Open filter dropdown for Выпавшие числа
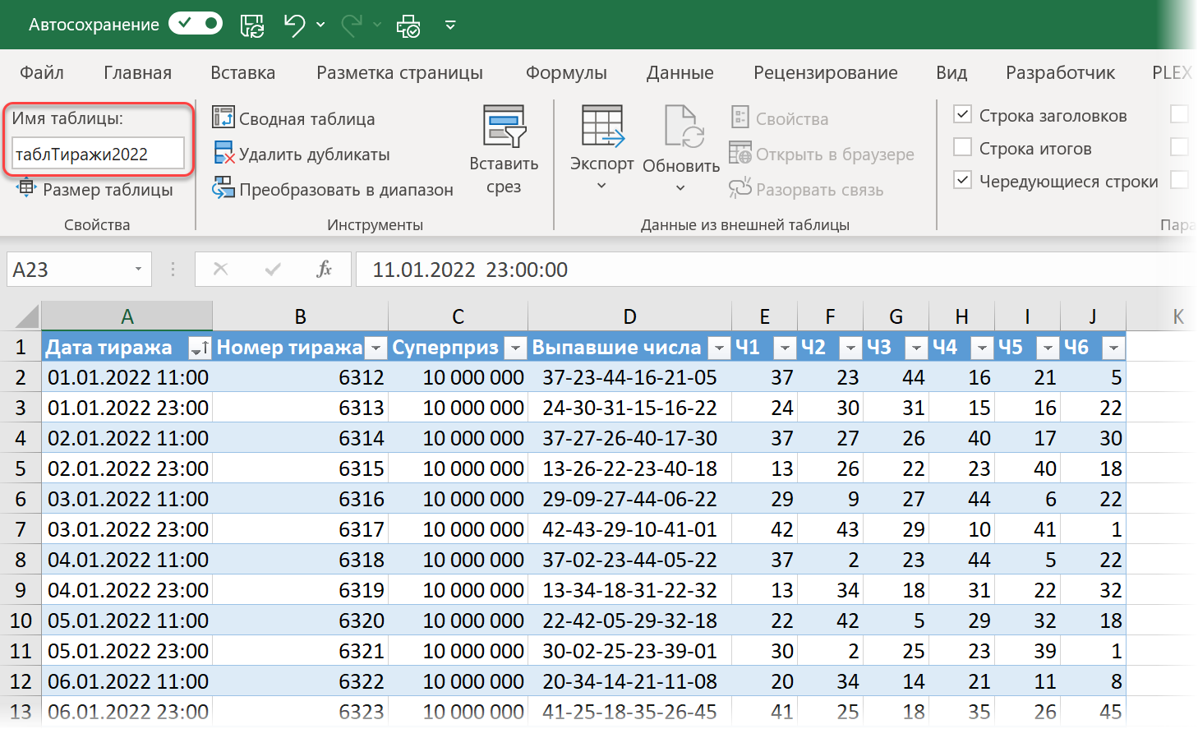 tap(719, 348)
